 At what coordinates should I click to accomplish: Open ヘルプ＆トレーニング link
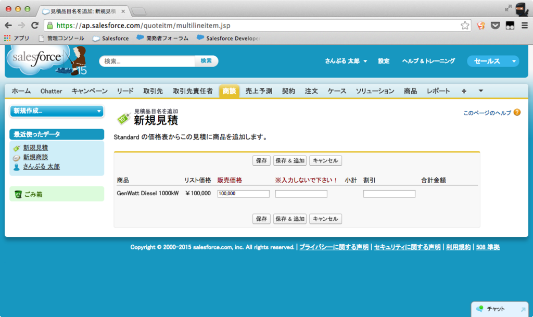point(428,61)
